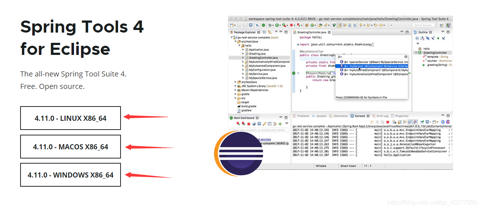
Task: Select Application.java in Package Explorer
Action: [x=259, y=49]
